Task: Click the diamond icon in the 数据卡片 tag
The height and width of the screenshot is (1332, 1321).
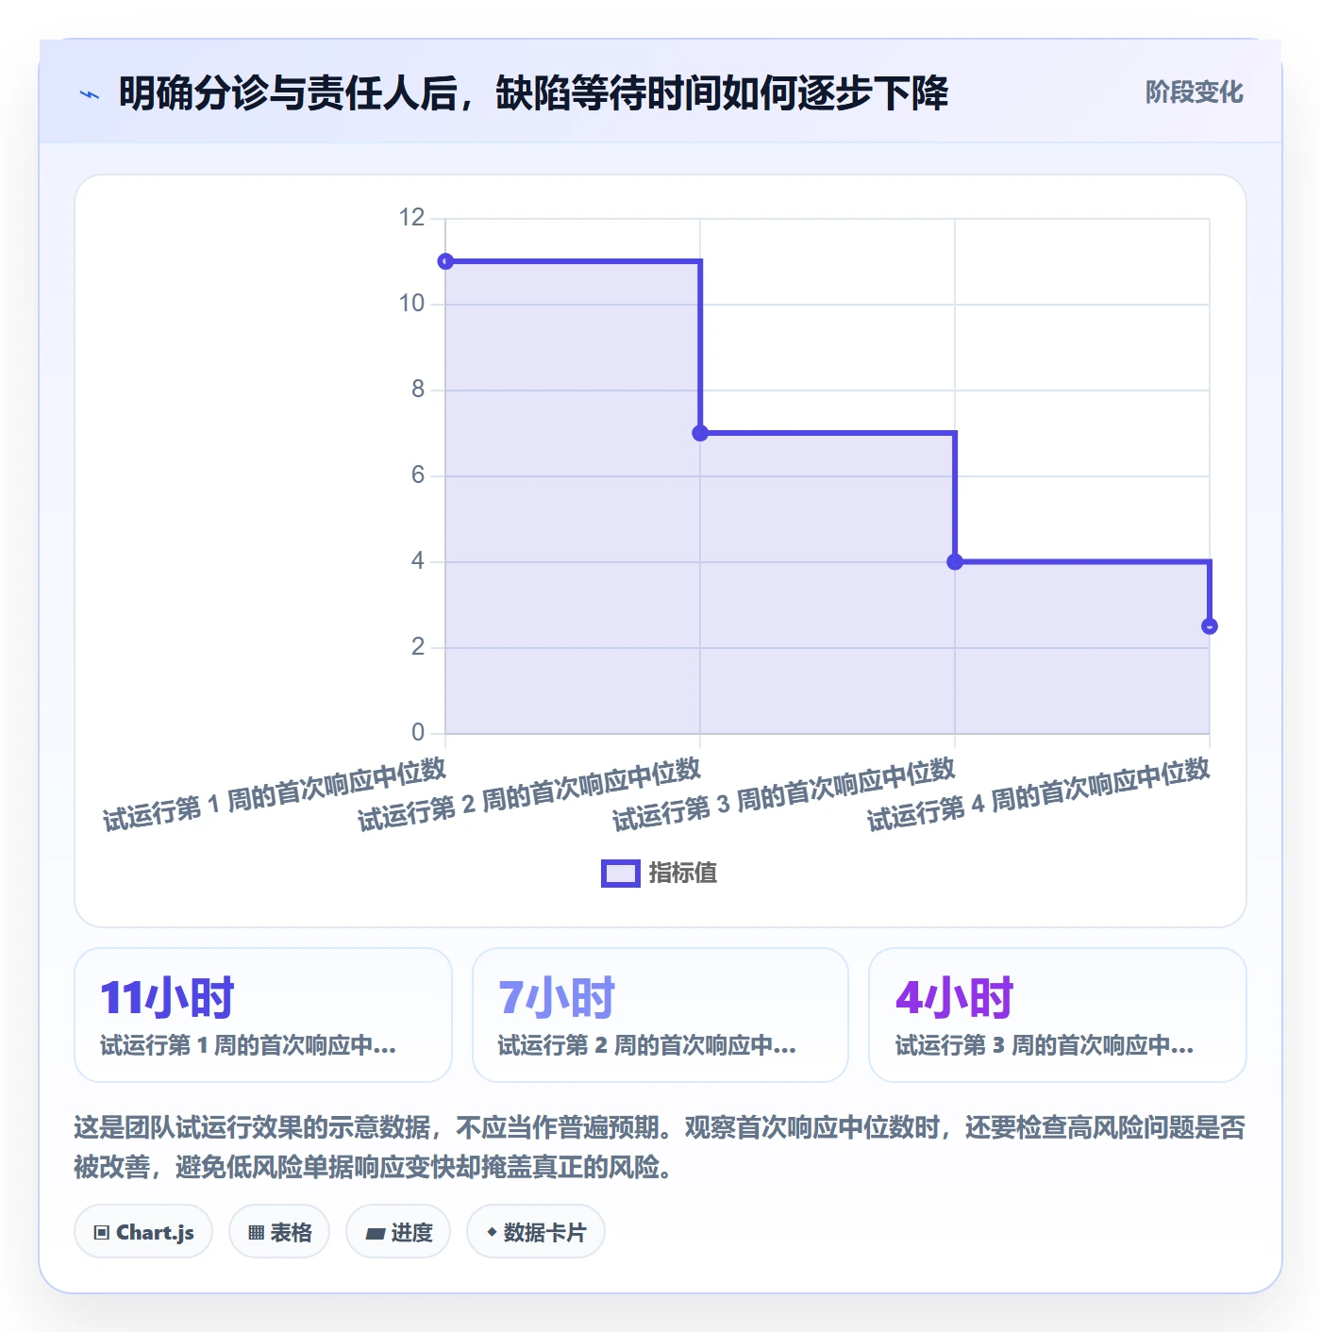Action: tap(492, 1232)
